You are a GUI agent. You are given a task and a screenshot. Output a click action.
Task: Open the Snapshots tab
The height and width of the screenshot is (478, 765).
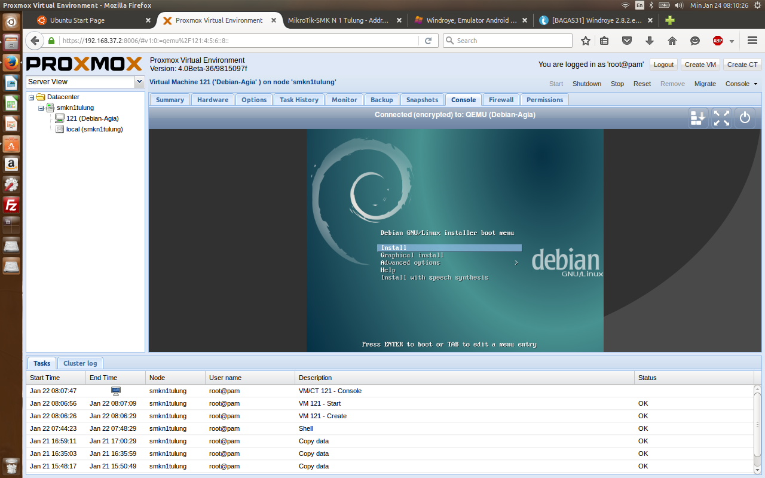coord(422,100)
